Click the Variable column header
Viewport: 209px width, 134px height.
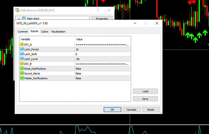(x=25, y=39)
